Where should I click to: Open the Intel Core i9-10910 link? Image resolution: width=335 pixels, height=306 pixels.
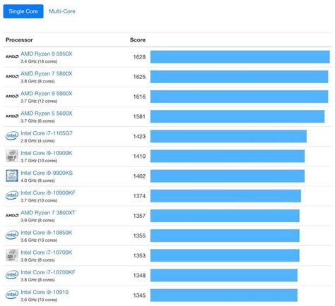(45, 292)
